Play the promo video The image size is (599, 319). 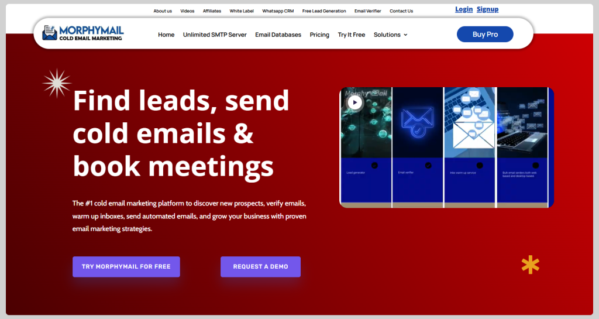click(355, 102)
